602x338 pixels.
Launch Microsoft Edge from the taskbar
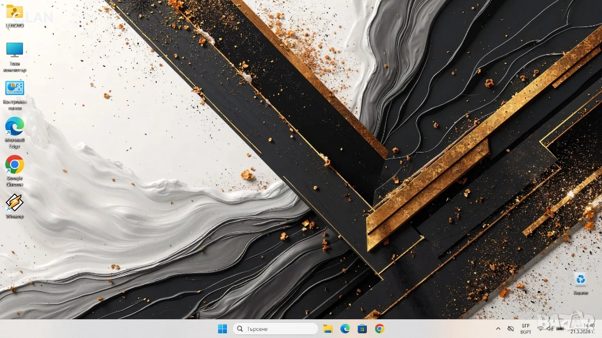point(345,329)
